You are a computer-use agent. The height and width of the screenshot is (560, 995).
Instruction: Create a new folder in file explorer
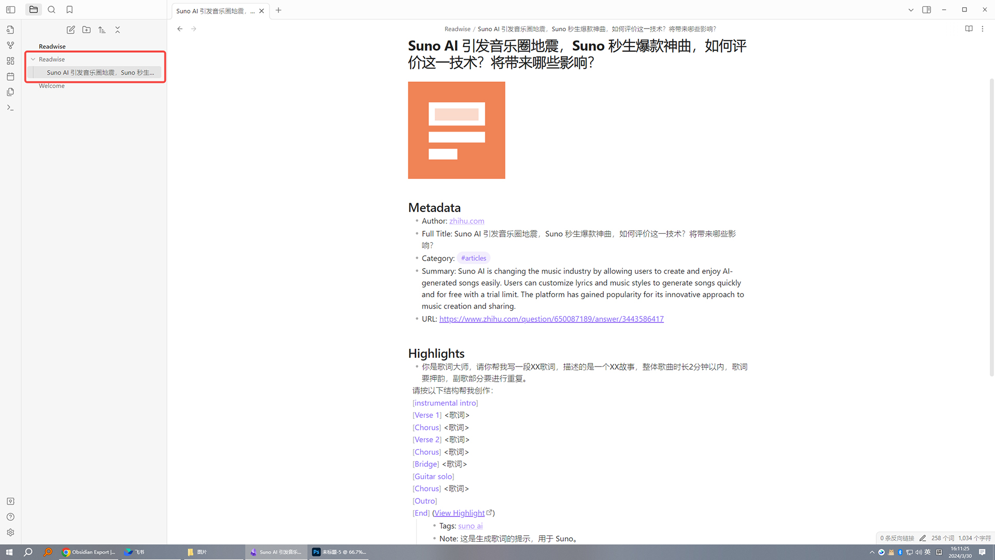tap(87, 30)
